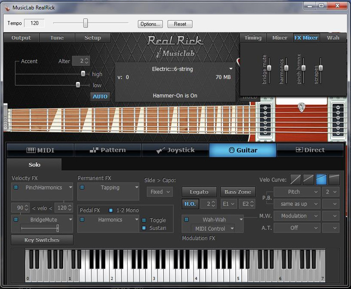The width and height of the screenshot is (351, 289).
Task: Click the bridge mute FX Mixer fader
Action: coord(269,68)
